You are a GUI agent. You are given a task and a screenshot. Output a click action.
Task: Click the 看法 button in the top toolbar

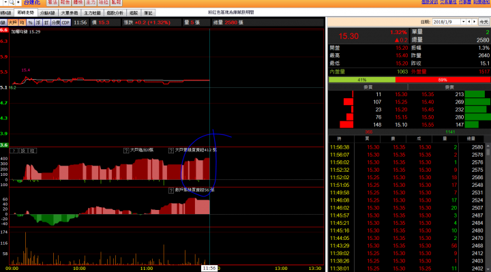tap(53, 3)
